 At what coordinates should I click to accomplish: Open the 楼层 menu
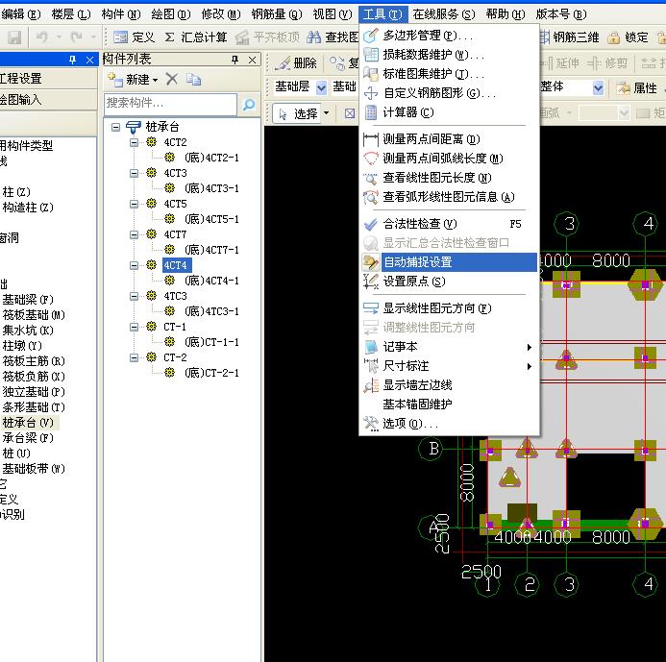point(71,14)
